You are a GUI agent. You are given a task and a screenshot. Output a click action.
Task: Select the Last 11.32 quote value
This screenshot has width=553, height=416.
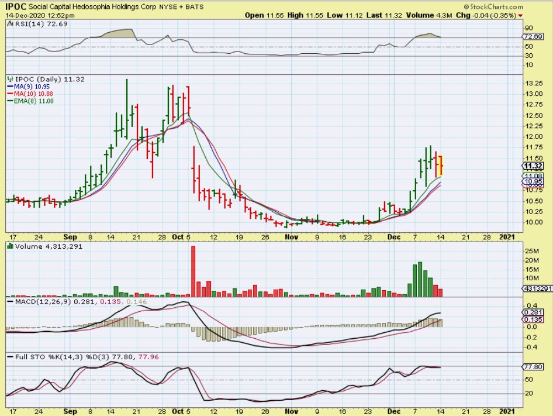[x=385, y=15]
